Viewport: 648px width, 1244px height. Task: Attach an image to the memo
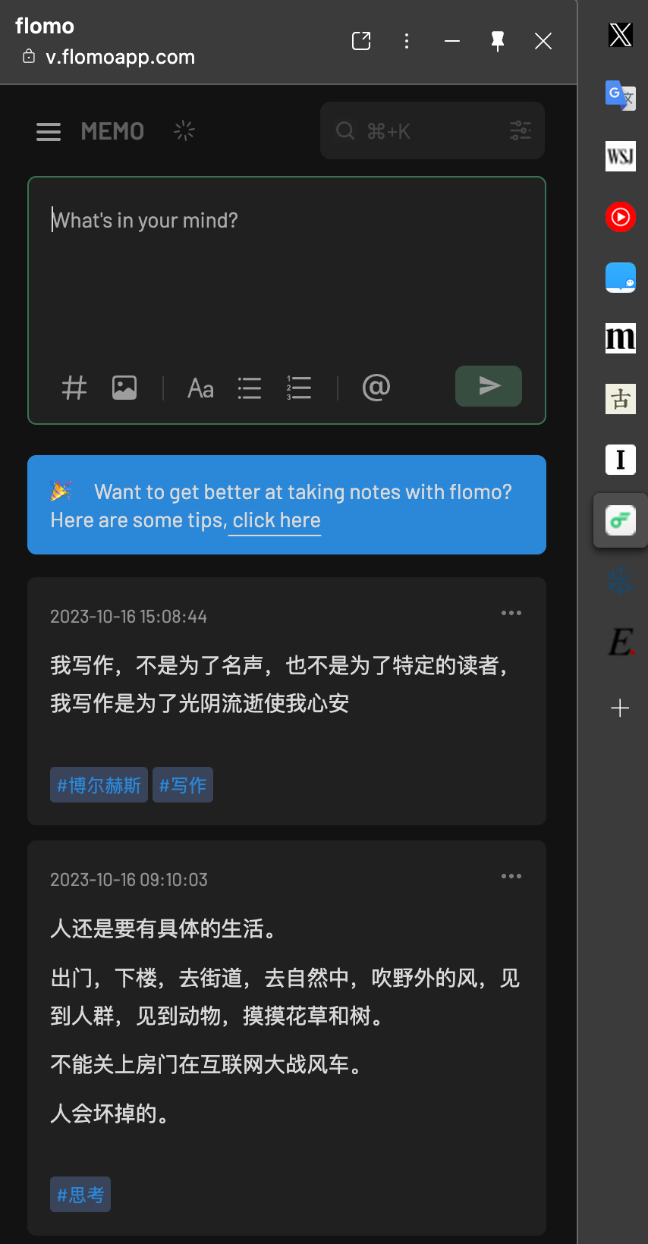(124, 388)
